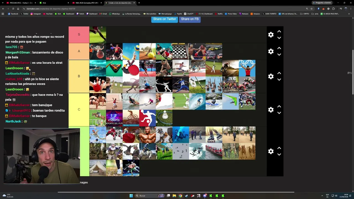This screenshot has width=354, height=199.
Task: Move tier C row up
Action: [x=279, y=106]
